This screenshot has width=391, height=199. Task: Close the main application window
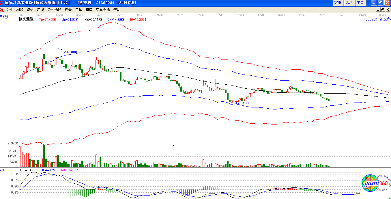coord(387,3)
